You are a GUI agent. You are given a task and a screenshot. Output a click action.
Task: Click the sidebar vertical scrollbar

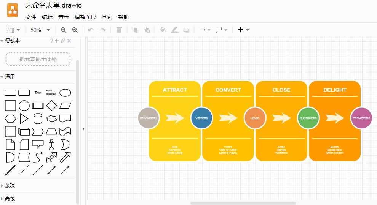pyautogui.click(x=78, y=132)
